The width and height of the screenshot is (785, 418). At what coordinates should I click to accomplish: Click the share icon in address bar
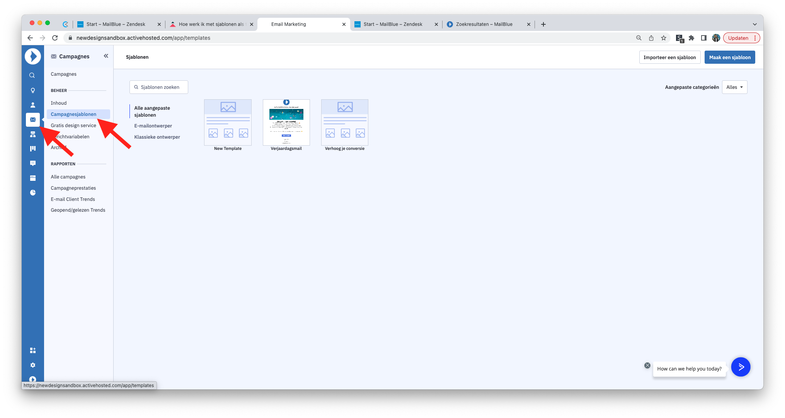point(651,38)
